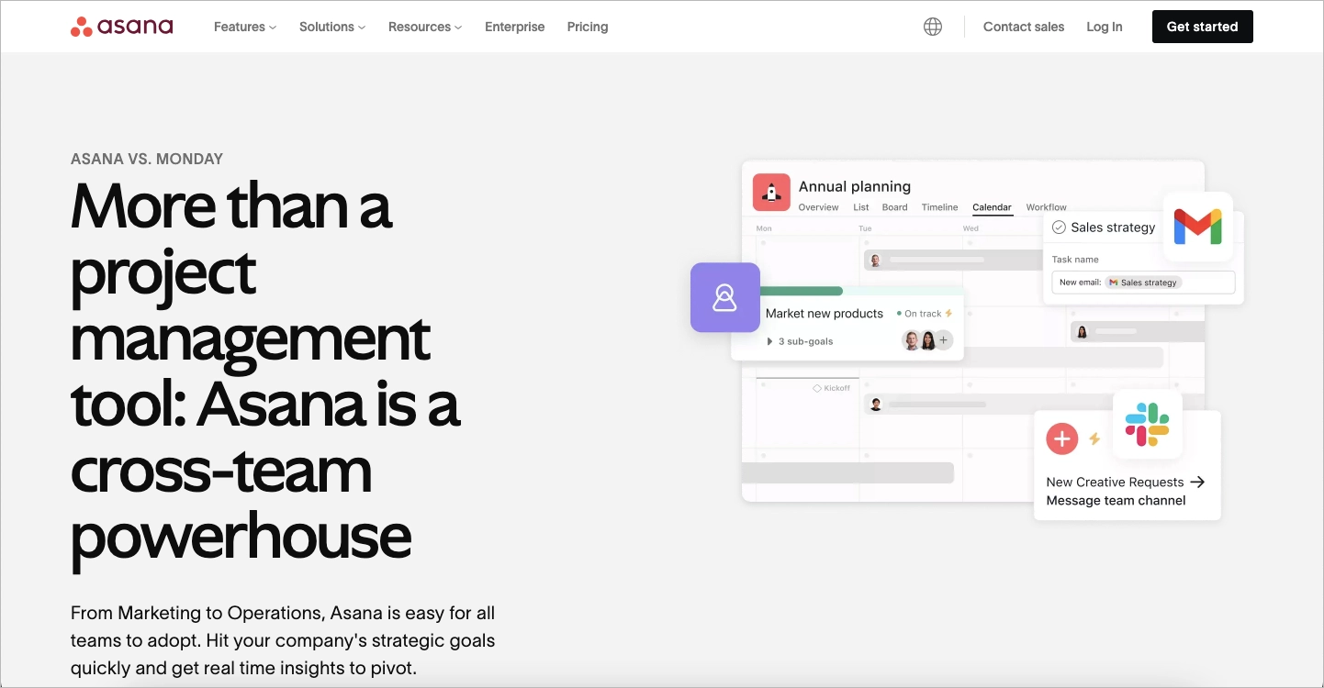This screenshot has height=688, width=1324.
Task: Open the Resources dropdown
Action: coord(423,27)
